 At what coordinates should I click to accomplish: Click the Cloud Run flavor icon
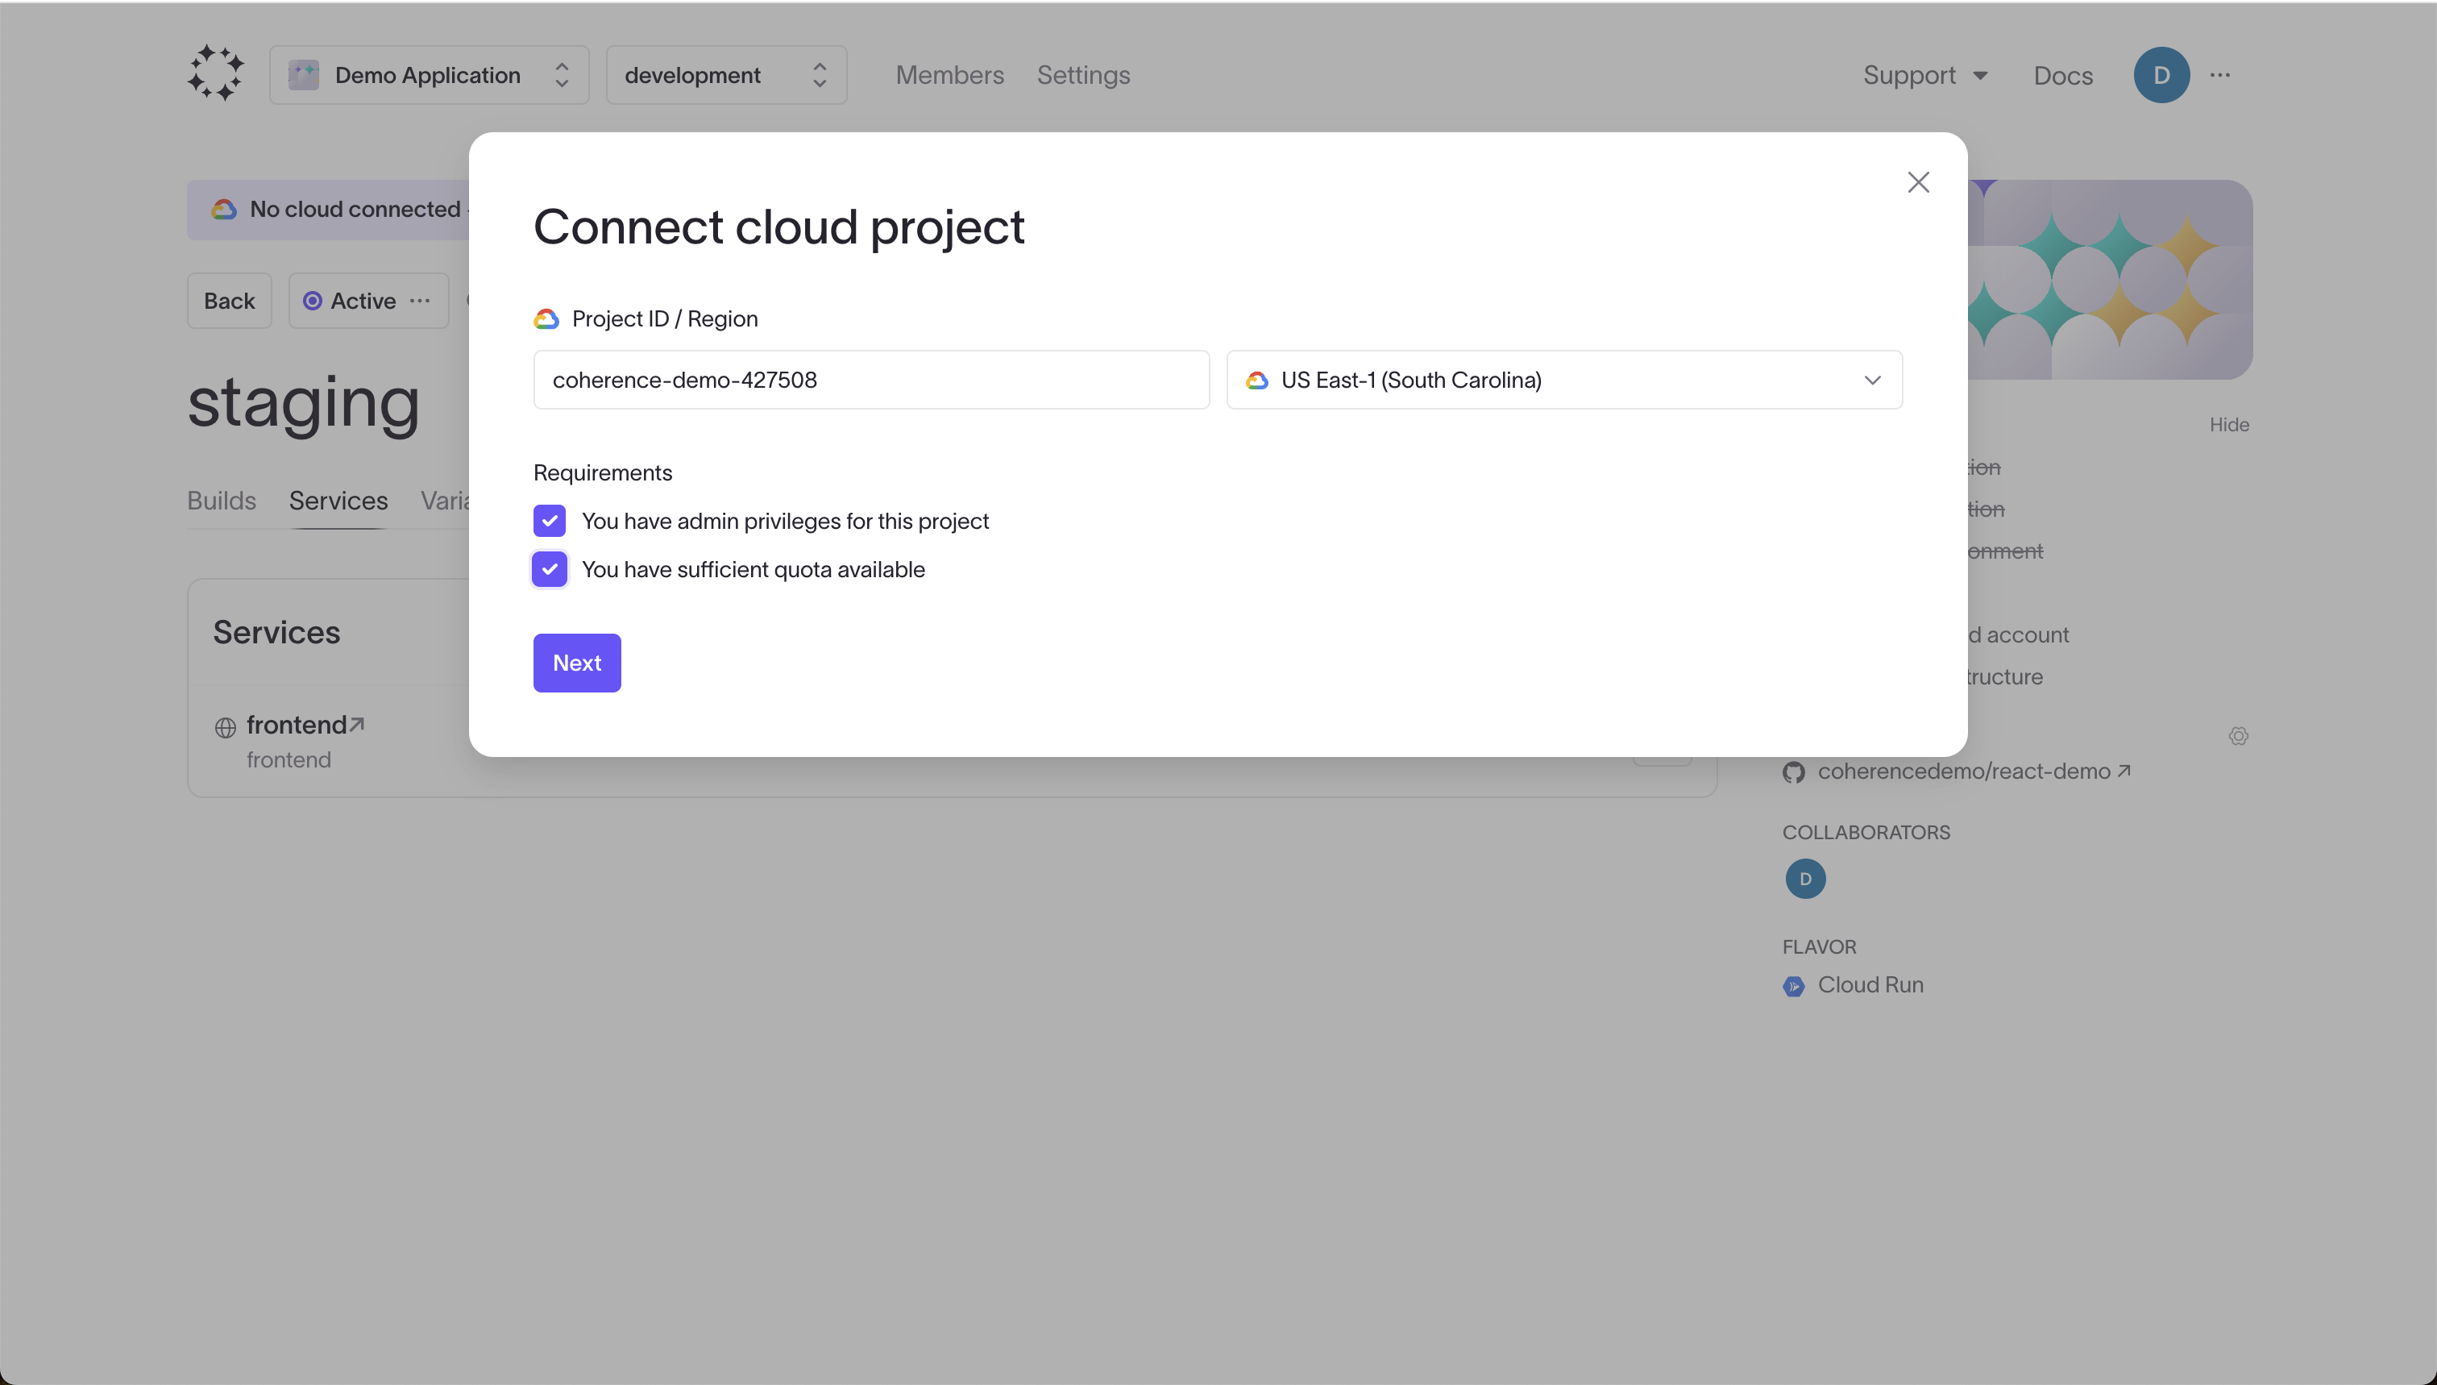click(1793, 987)
